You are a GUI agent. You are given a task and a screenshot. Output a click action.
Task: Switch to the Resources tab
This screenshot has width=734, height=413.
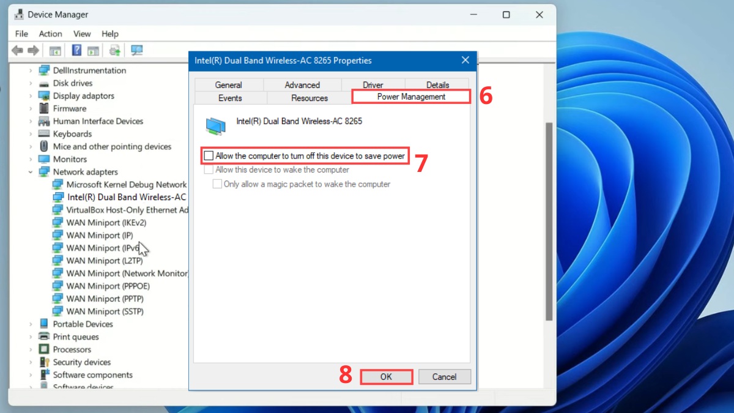point(310,98)
